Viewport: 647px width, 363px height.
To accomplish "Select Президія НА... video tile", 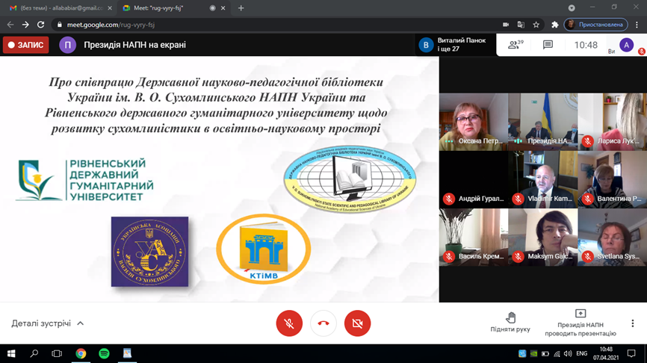I will tap(542, 122).
